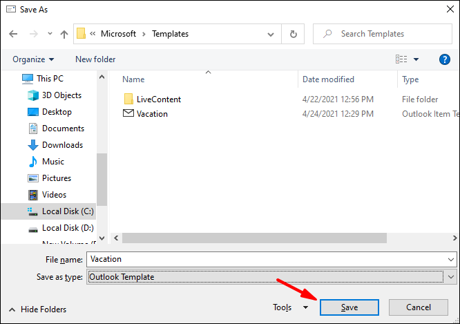Select This PC in navigation pane
Image resolution: width=460 pixels, height=324 pixels.
pos(50,79)
